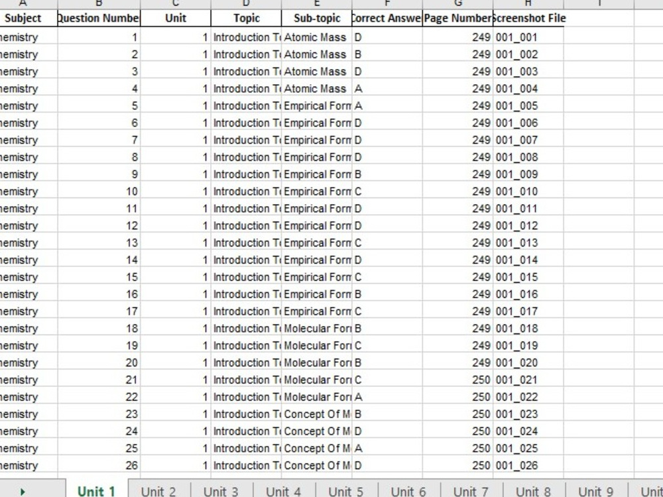Click the active Unit 1 sheet tab
The image size is (663, 497).
(97, 491)
